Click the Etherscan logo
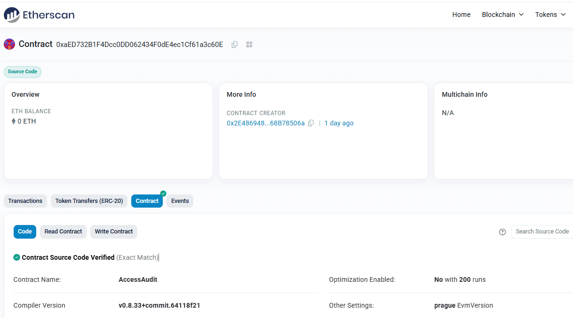Image resolution: width=573 pixels, height=318 pixels. (39, 15)
